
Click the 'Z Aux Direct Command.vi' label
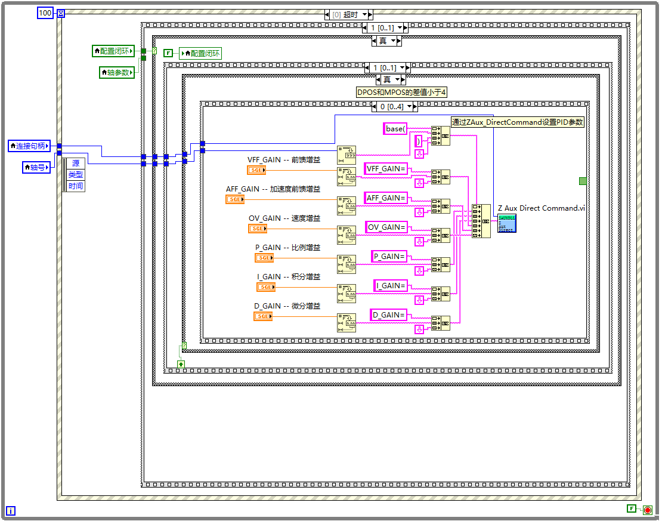tap(542, 208)
